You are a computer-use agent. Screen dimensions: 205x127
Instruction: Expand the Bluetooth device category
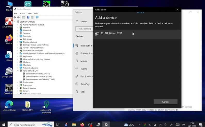[18, 30]
